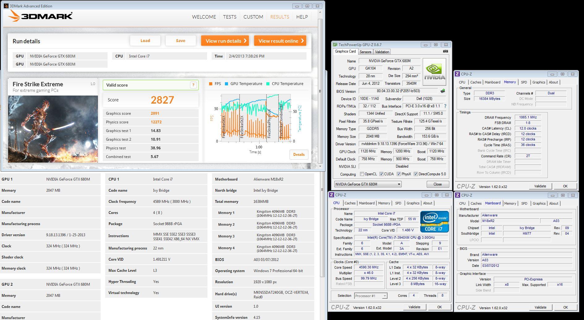
Task: Click the CPU-Z Mainboard window title icon
Action: tap(458, 195)
